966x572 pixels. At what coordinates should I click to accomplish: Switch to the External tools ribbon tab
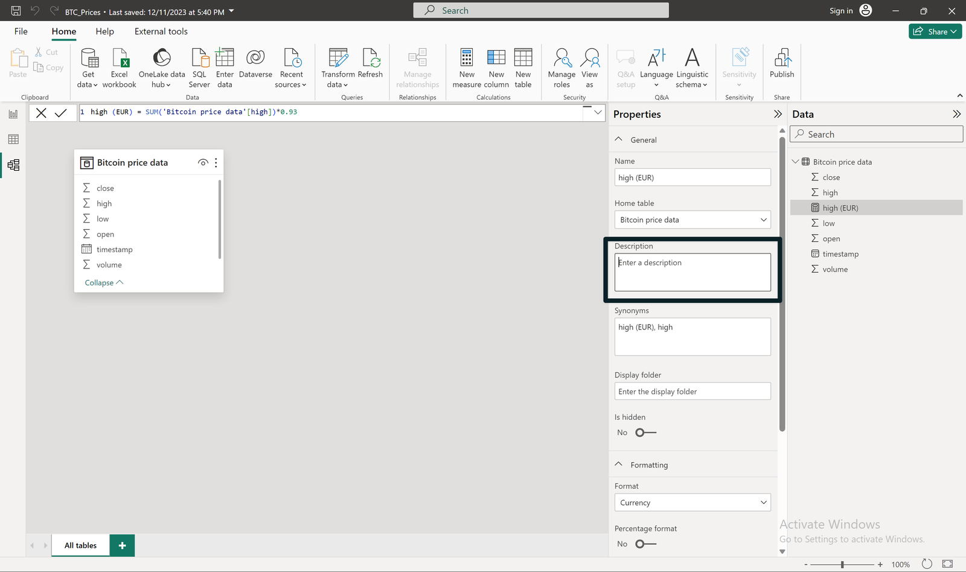(x=161, y=31)
